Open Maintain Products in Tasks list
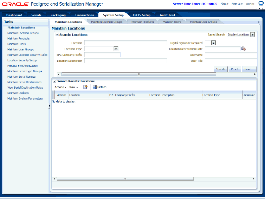 [x=19, y=38]
